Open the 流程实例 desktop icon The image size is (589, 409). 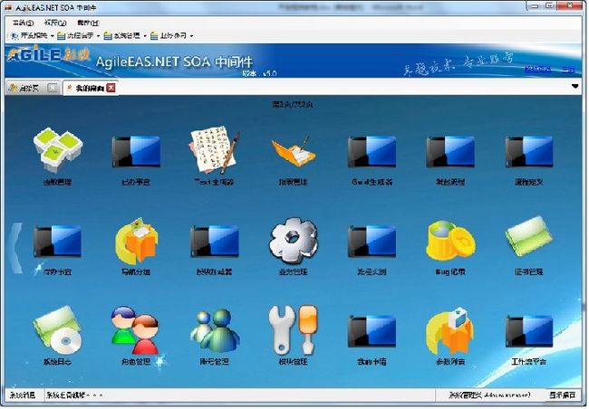click(372, 242)
